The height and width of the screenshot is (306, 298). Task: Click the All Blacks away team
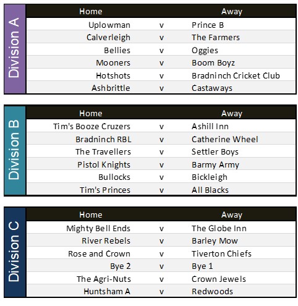click(x=210, y=190)
